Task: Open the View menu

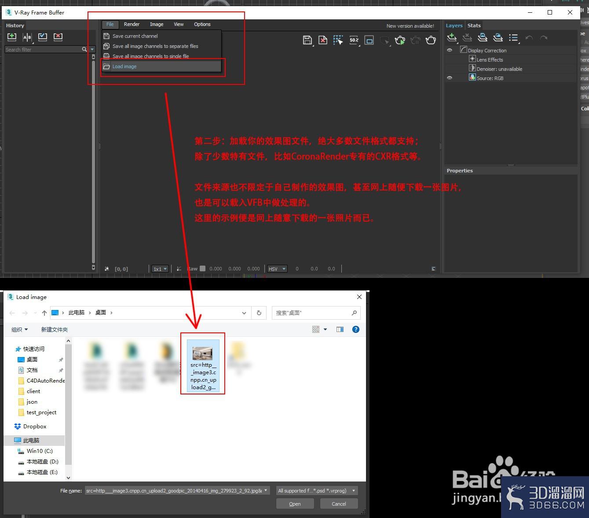Action: 179,24
